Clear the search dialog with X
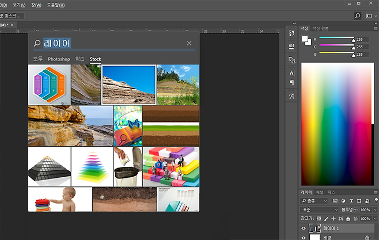Image resolution: width=379 pixels, height=240 pixels. [x=189, y=43]
